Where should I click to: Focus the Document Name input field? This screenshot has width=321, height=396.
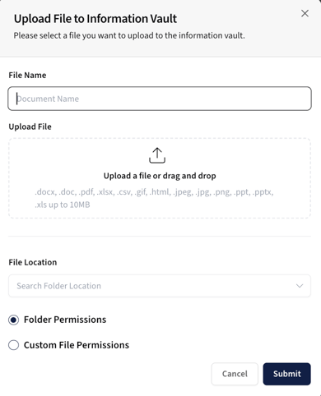click(x=160, y=99)
